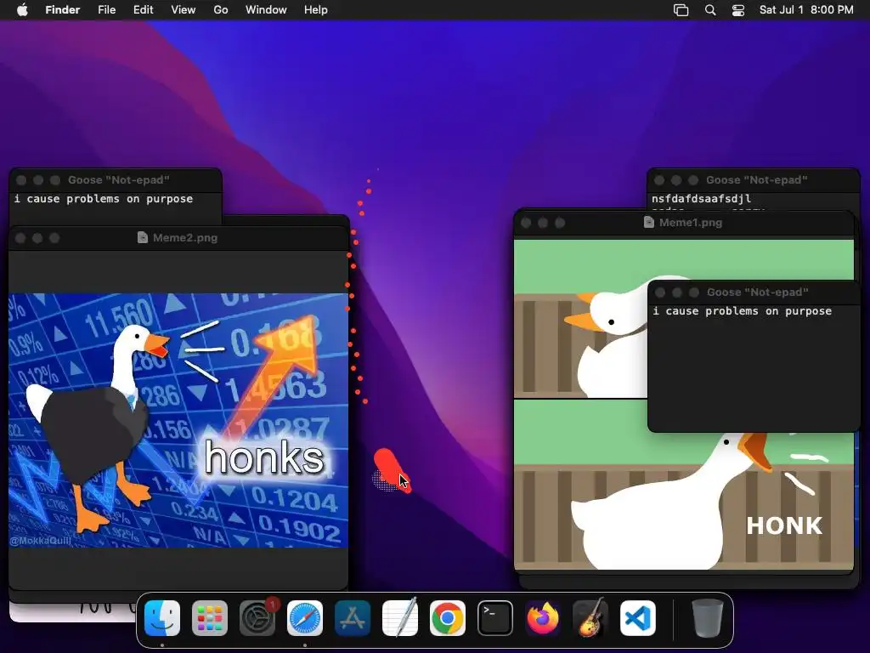Open Terminal from the Dock
This screenshot has height=653, width=870.
coord(495,618)
